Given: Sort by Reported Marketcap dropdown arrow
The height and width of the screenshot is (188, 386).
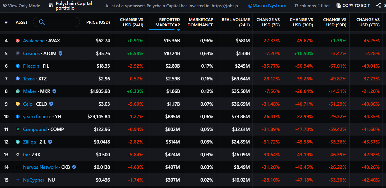Looking at the screenshot, I should click(x=178, y=30).
